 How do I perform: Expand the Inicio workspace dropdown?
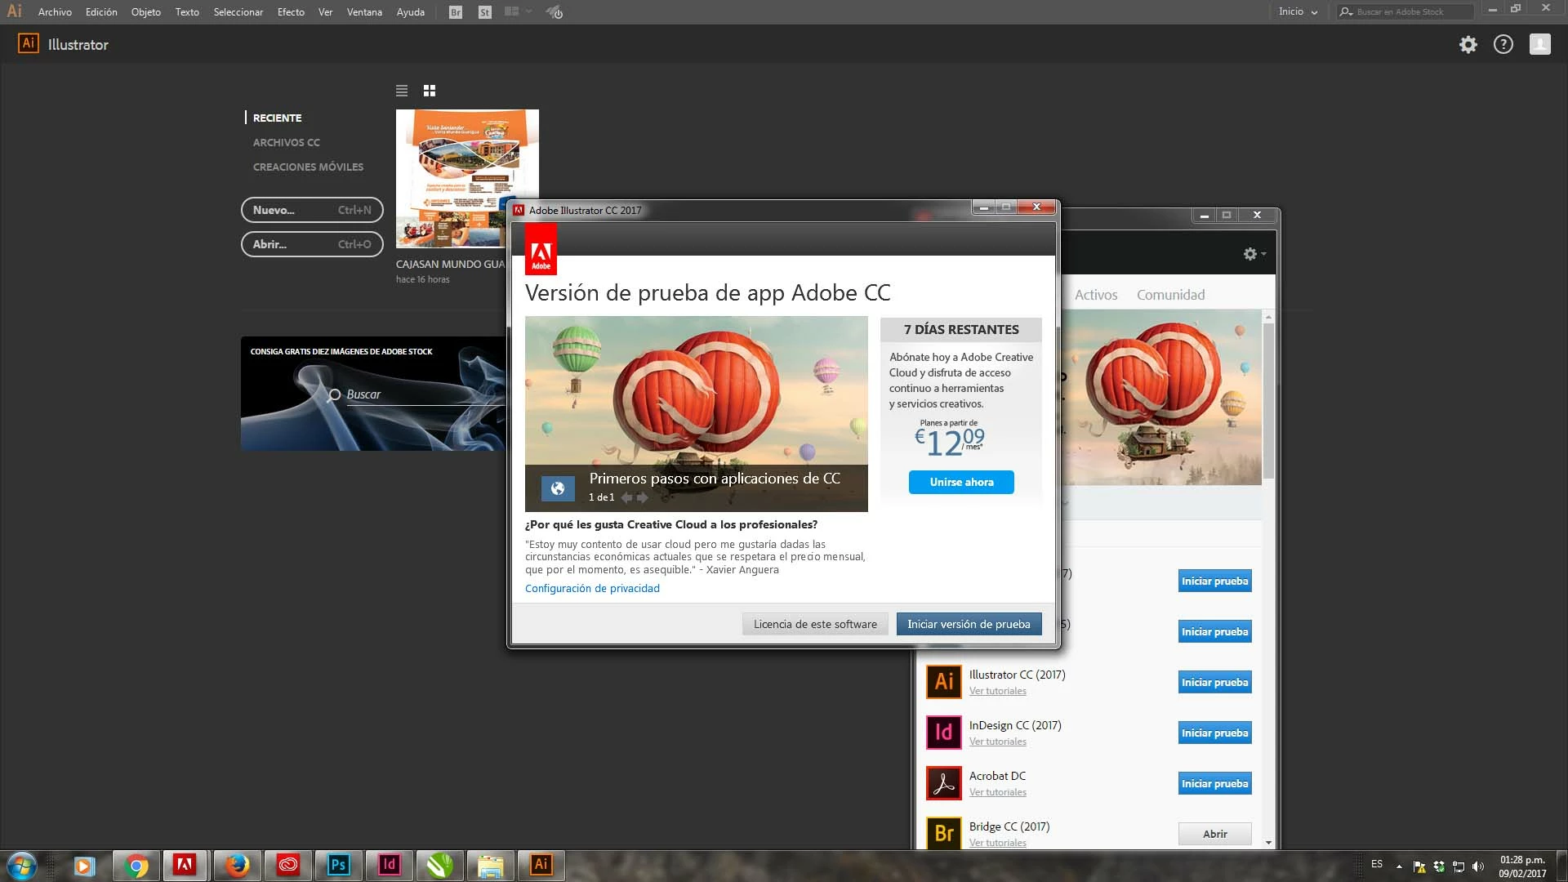(x=1298, y=12)
